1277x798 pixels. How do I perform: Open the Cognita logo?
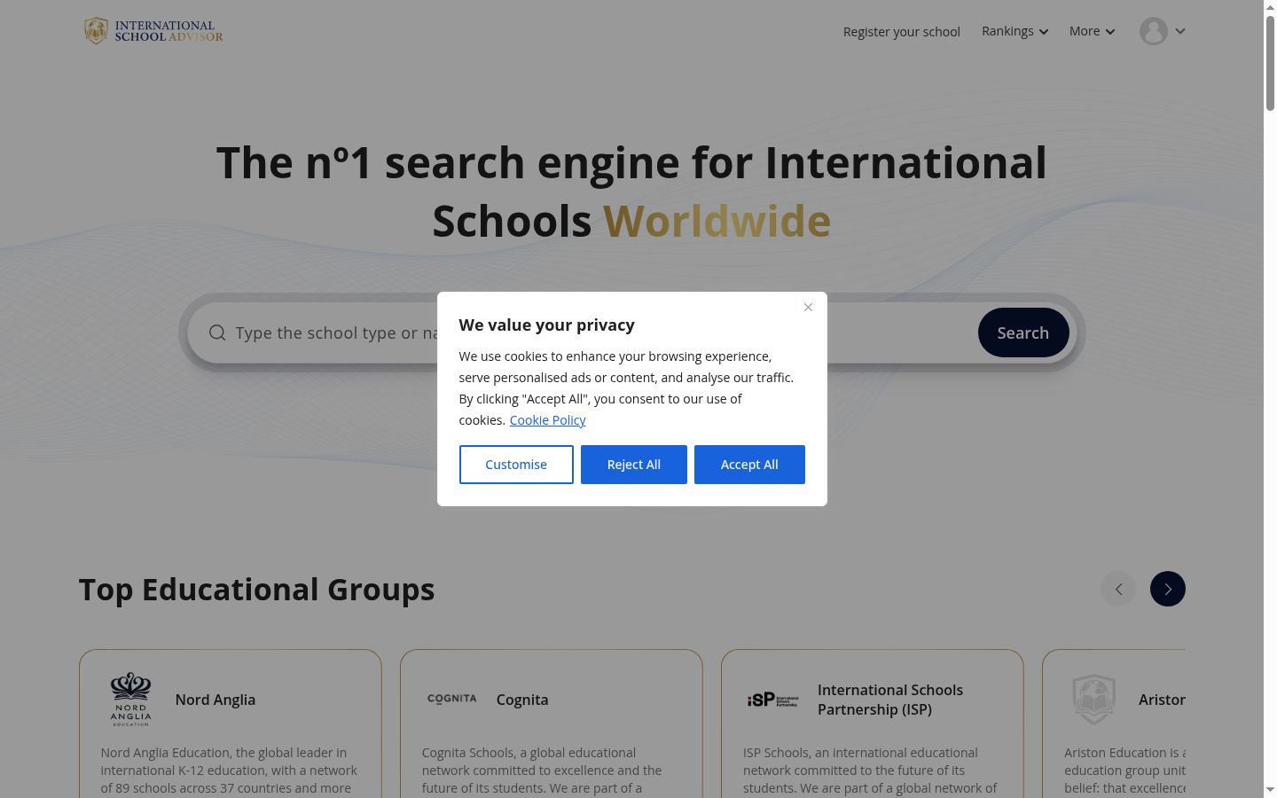click(x=452, y=699)
